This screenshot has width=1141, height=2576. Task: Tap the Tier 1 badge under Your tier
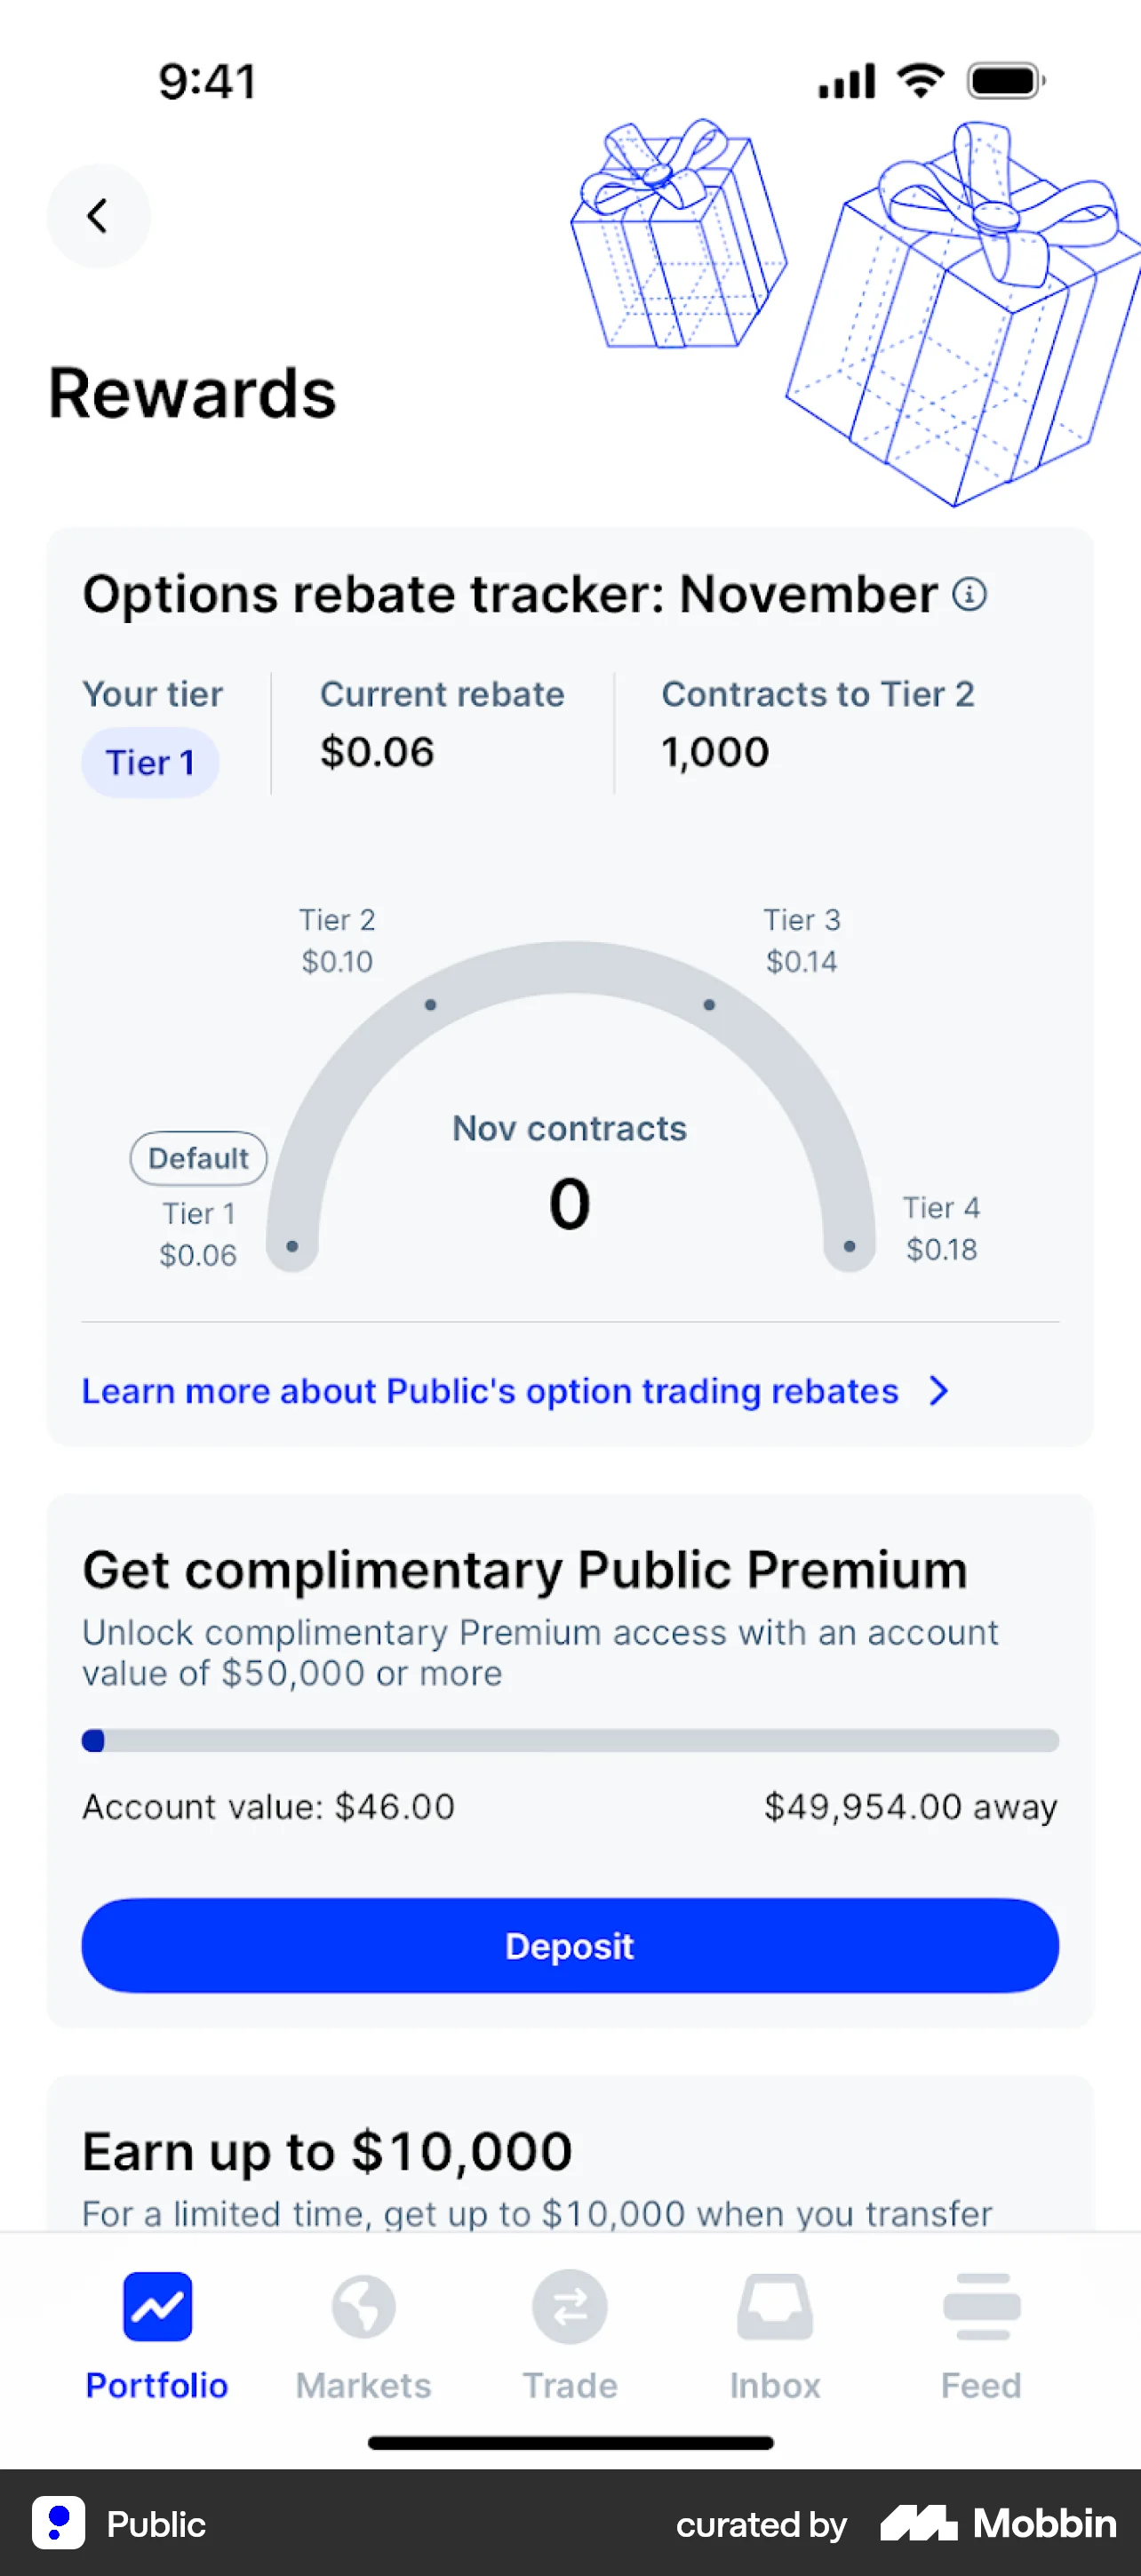coord(150,763)
